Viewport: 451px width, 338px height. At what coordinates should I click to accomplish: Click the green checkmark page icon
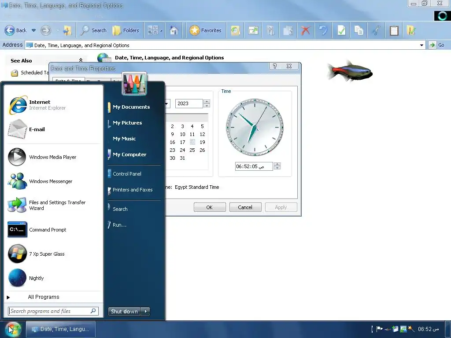pyautogui.click(x=341, y=30)
